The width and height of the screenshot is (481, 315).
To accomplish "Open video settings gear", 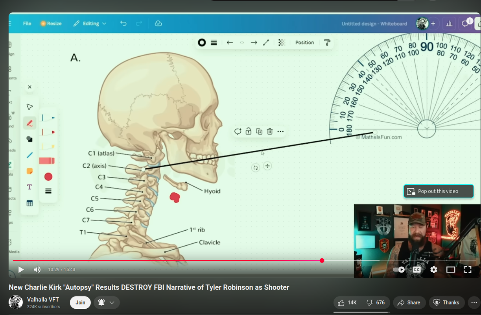I will 434,270.
